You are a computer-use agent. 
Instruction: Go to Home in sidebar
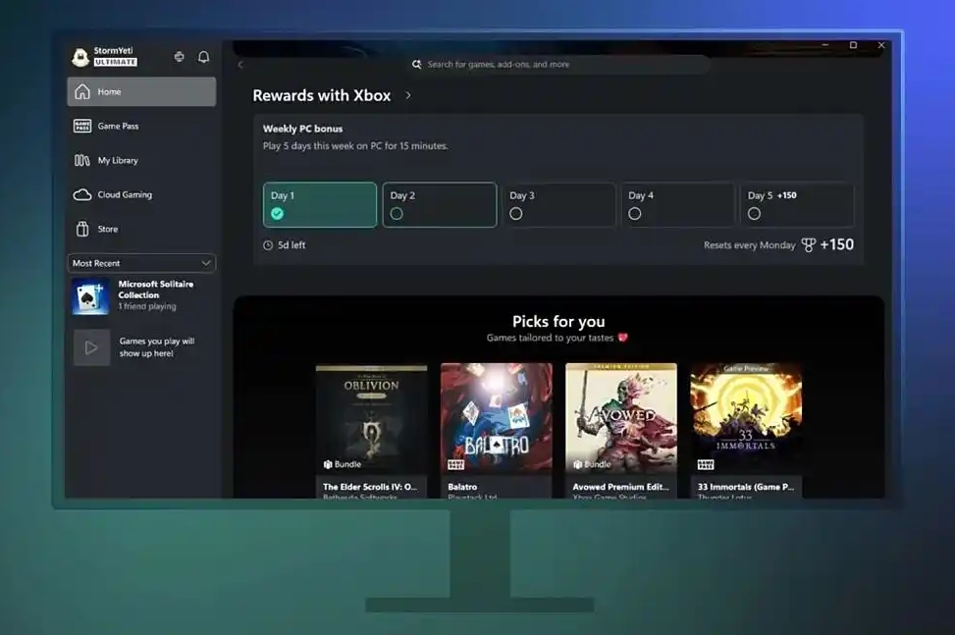(141, 91)
